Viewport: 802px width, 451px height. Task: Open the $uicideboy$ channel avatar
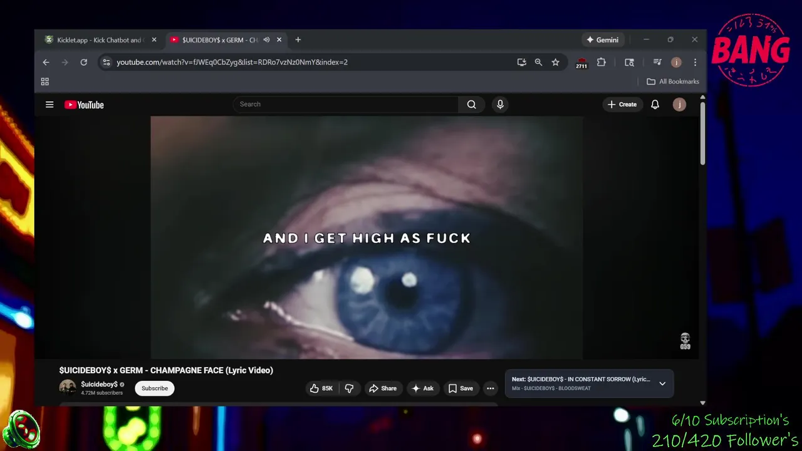point(68,388)
